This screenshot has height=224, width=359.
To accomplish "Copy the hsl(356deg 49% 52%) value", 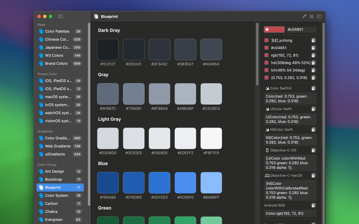I will pyautogui.click(x=314, y=63).
